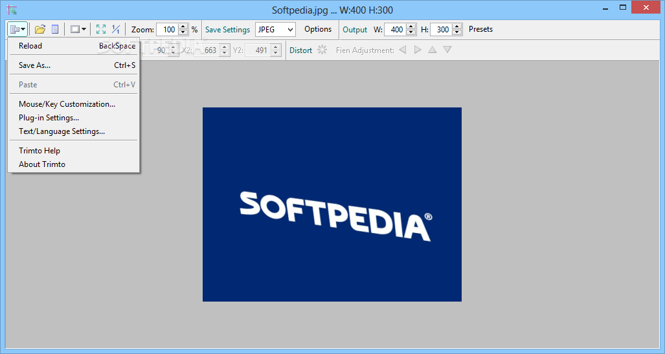
Task: Click the Zoom percentage field
Action: tap(168, 29)
